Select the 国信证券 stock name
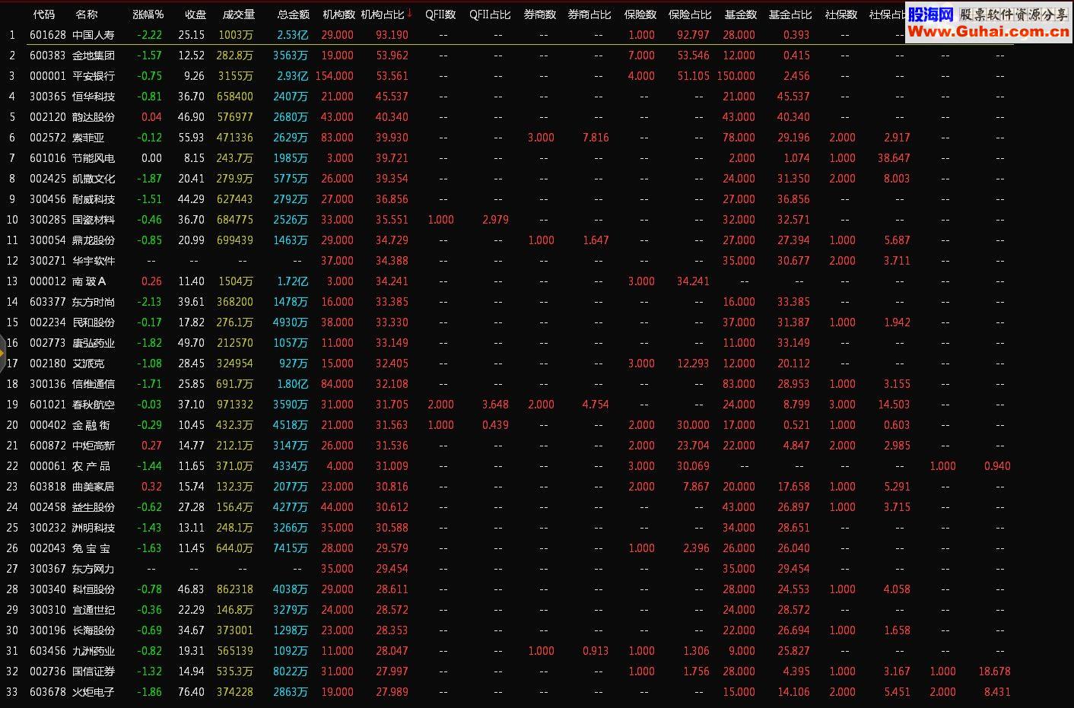Viewport: 1074px width, 708px height. [x=94, y=671]
